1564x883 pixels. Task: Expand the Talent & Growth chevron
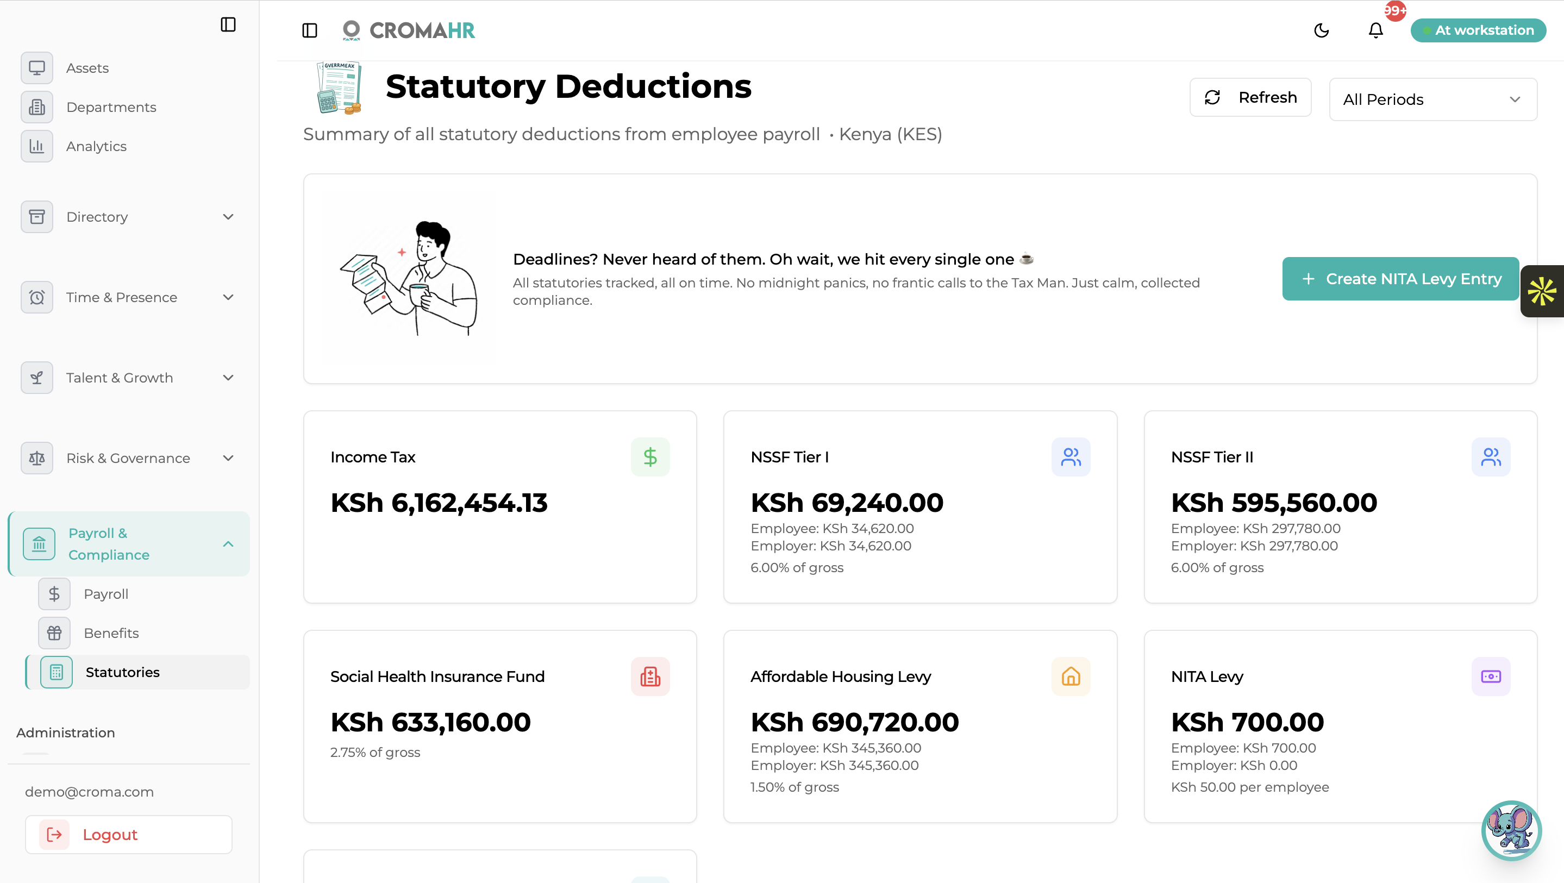coord(228,378)
